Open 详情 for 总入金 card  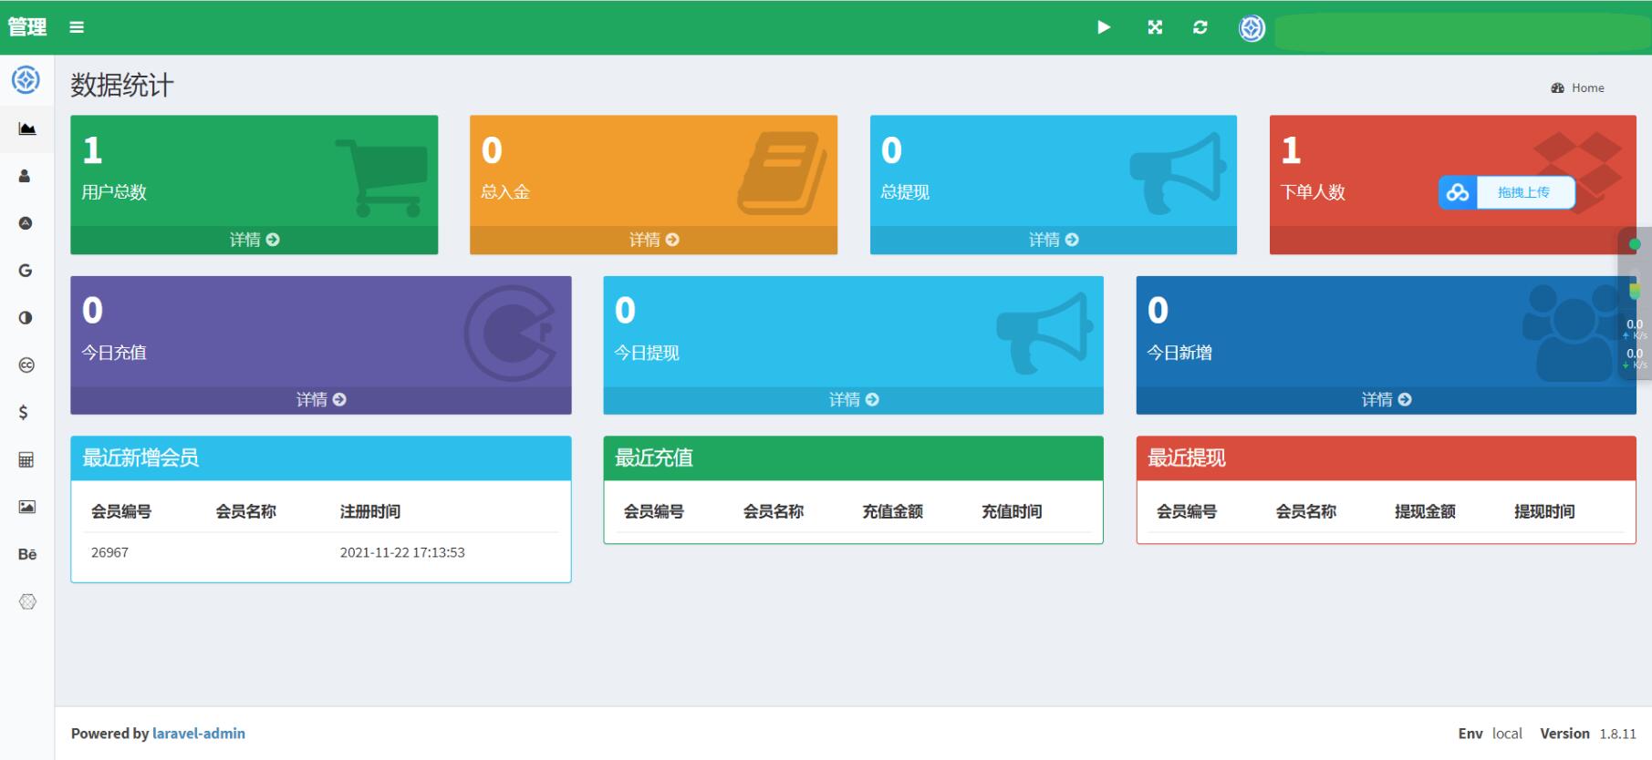[x=654, y=240]
